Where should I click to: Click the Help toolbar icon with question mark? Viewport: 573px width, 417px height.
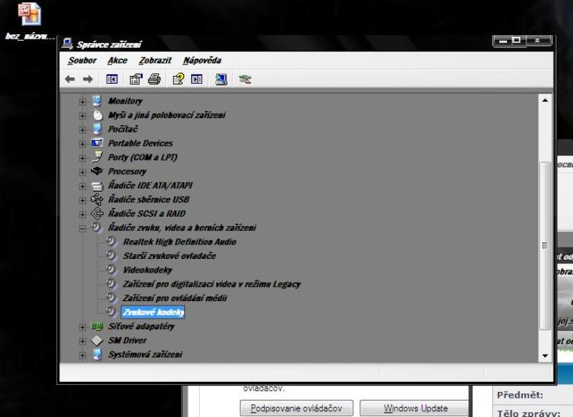click(178, 79)
